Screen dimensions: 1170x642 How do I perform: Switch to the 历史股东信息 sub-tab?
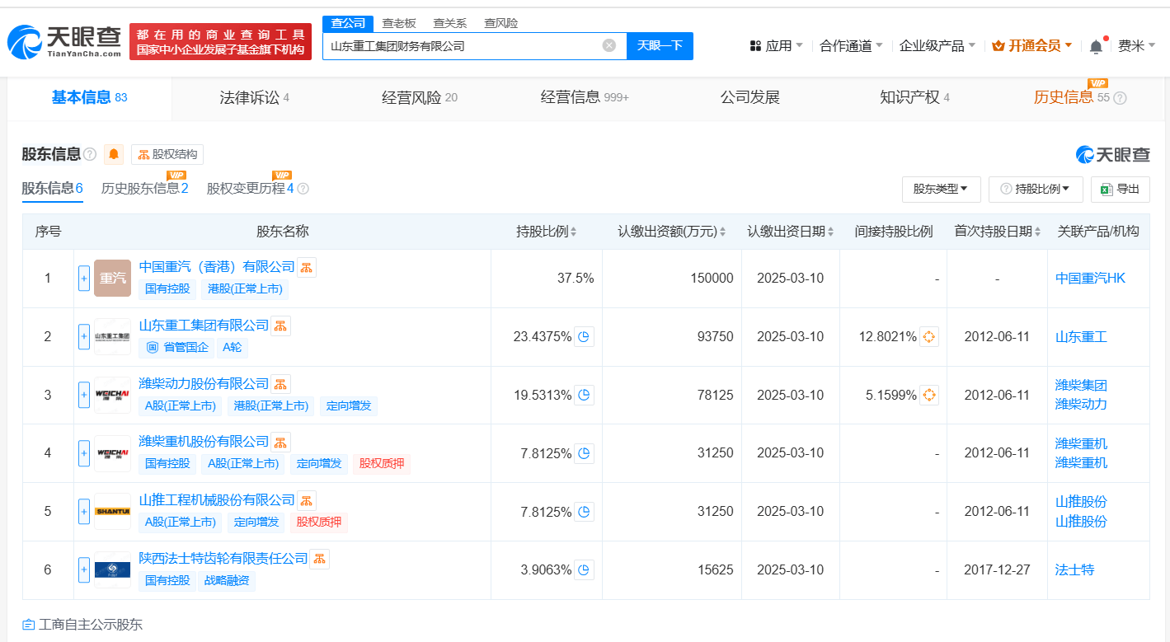(144, 188)
